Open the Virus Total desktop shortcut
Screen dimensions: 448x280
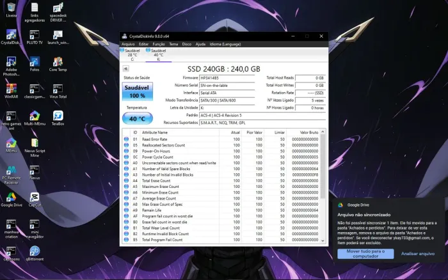pyautogui.click(x=58, y=91)
